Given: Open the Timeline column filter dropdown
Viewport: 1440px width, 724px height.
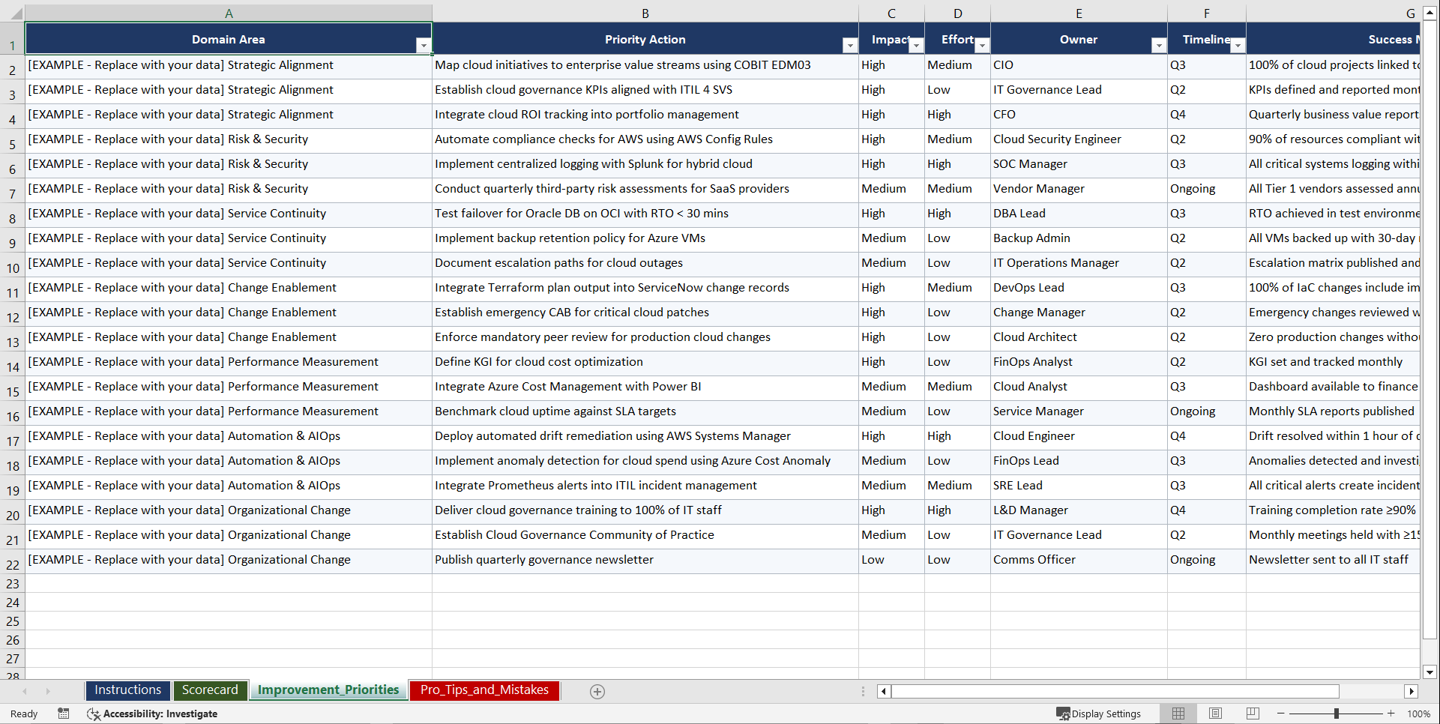Looking at the screenshot, I should pos(1238,46).
